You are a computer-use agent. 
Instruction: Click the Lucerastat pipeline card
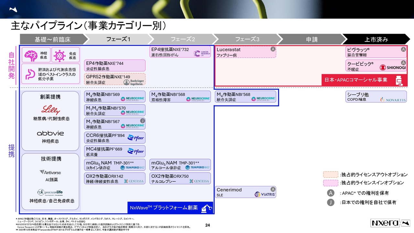pos(246,52)
